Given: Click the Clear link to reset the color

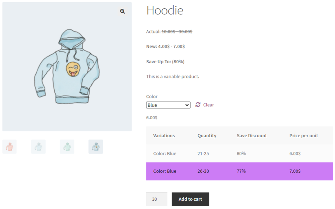Looking at the screenshot, I should click(x=208, y=105).
